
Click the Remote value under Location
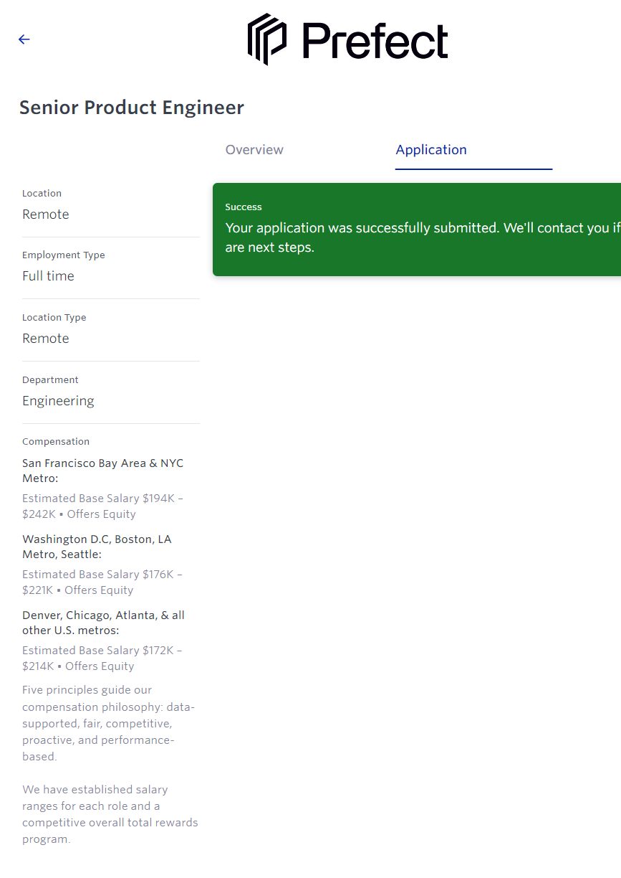coord(46,214)
